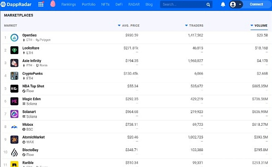Open the OpenSea marketplace link
Image resolution: width=272 pixels, height=167 pixels.
point(30,35)
